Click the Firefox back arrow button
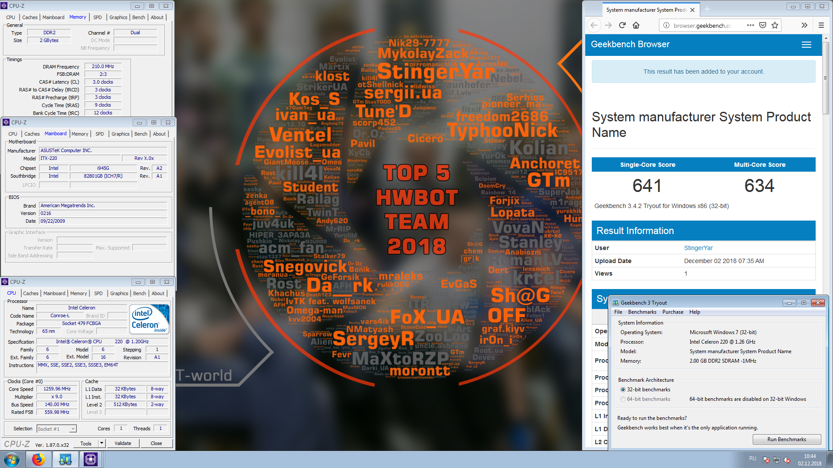This screenshot has height=468, width=833. (x=594, y=25)
